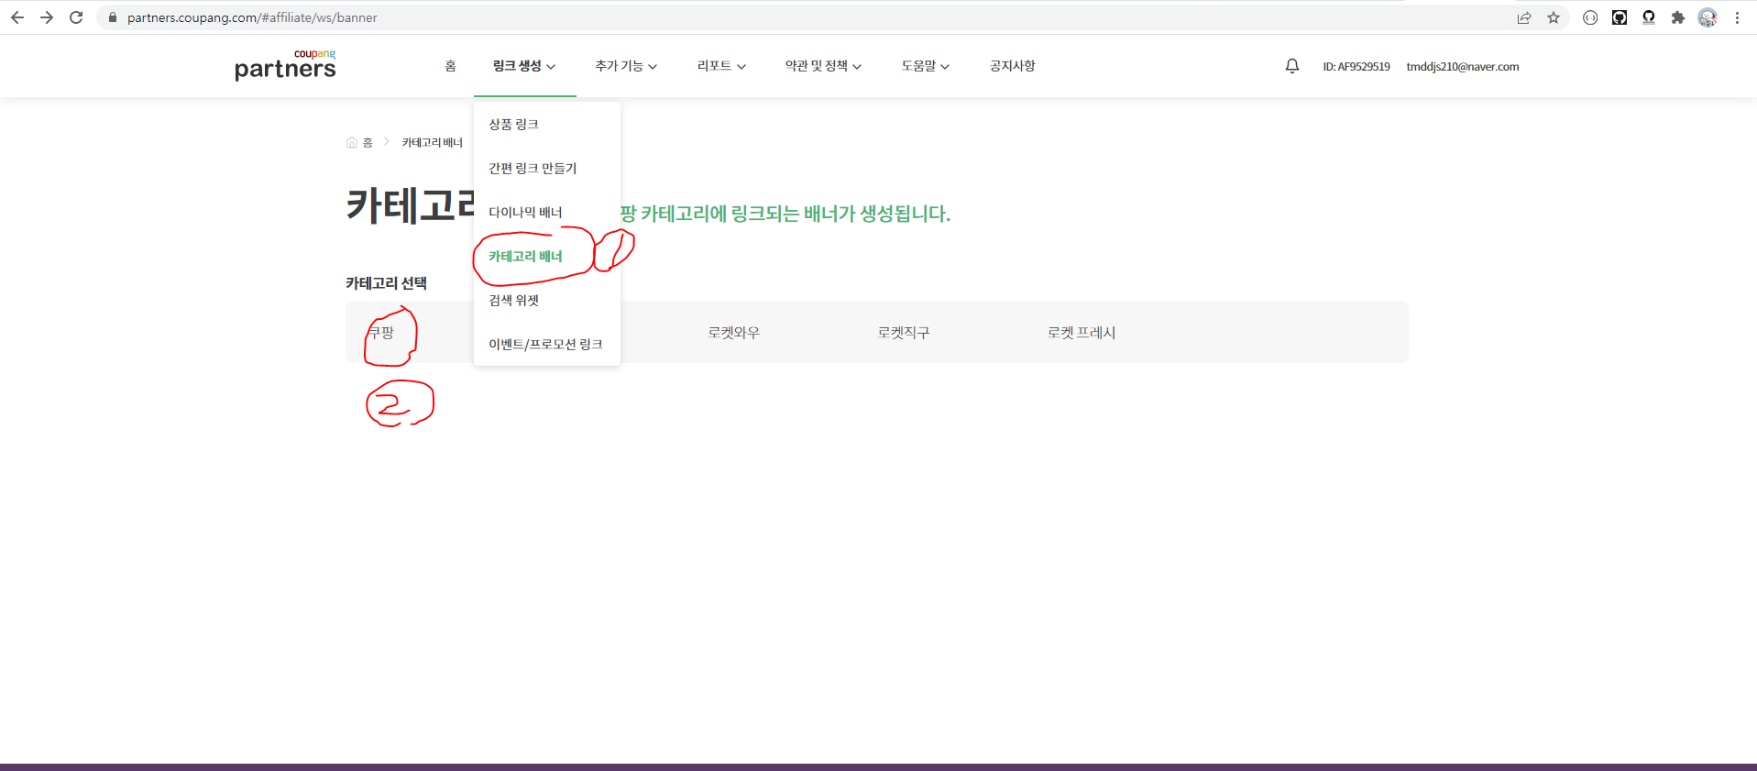Open the circular extension icon beside star
The height and width of the screenshot is (771, 1757).
click(1590, 17)
